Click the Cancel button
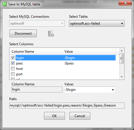 point(80,116)
